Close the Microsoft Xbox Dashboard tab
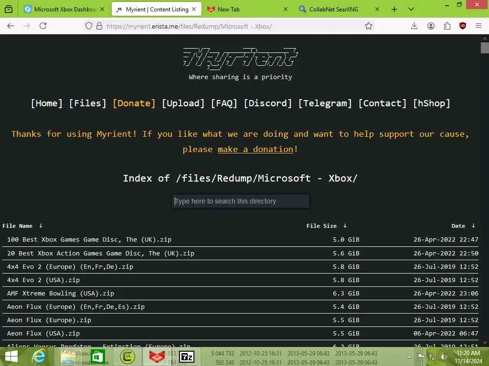The width and height of the screenshot is (489, 366). click(x=102, y=10)
